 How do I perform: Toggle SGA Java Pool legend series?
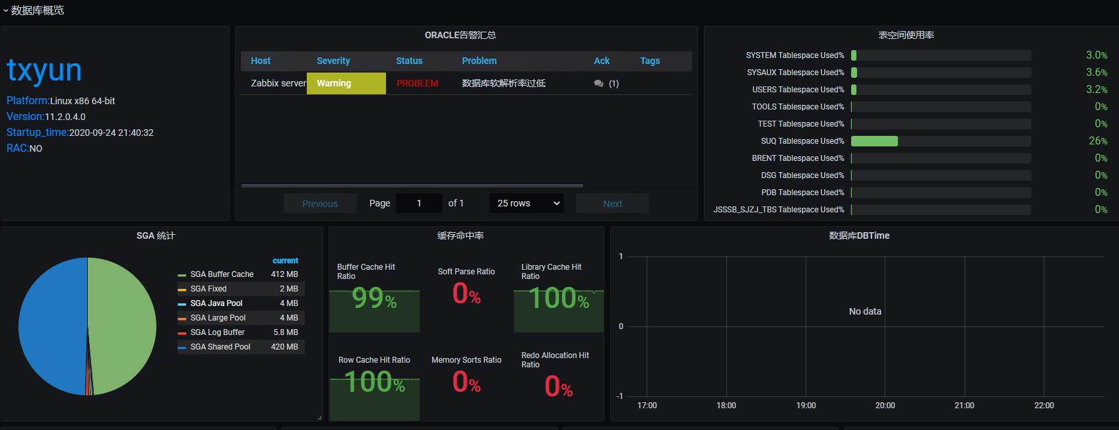point(216,303)
